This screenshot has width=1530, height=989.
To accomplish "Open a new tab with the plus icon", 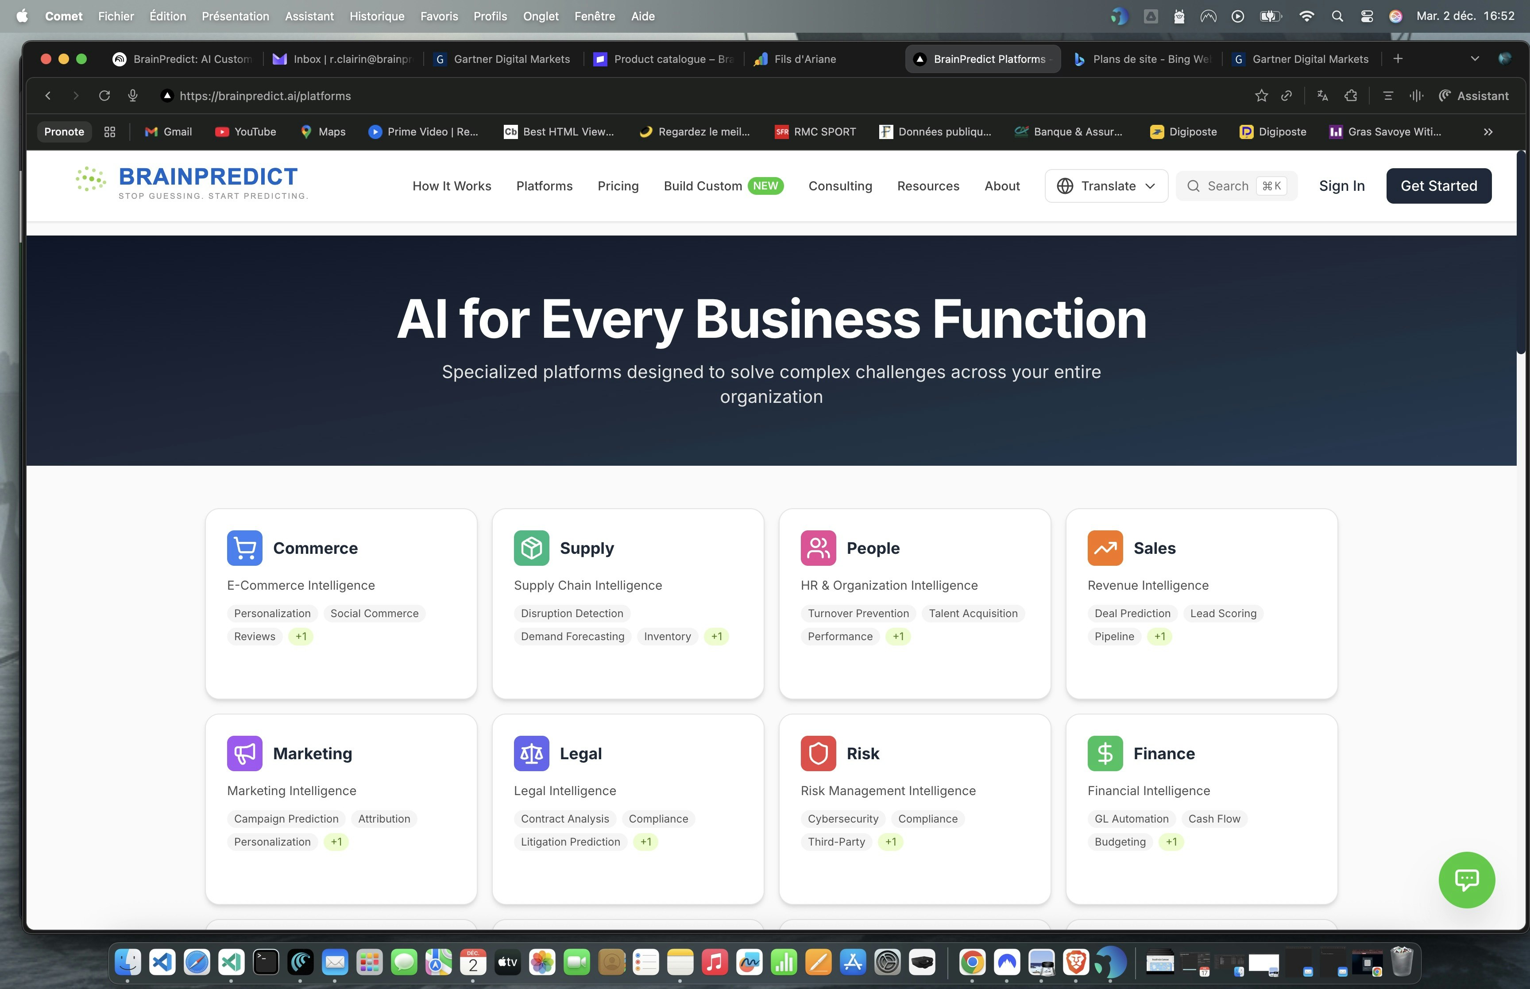I will [x=1398, y=59].
